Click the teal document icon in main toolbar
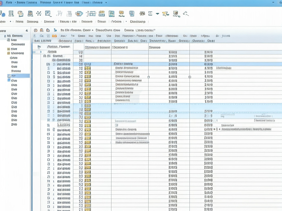Screen dimensions: 282x211 click(x=132, y=14)
